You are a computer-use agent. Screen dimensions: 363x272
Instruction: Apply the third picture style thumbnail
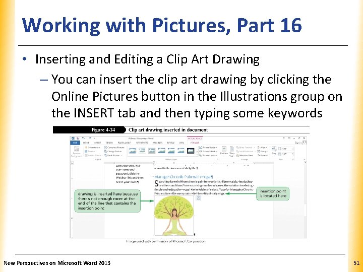pyautogui.click(x=152, y=151)
